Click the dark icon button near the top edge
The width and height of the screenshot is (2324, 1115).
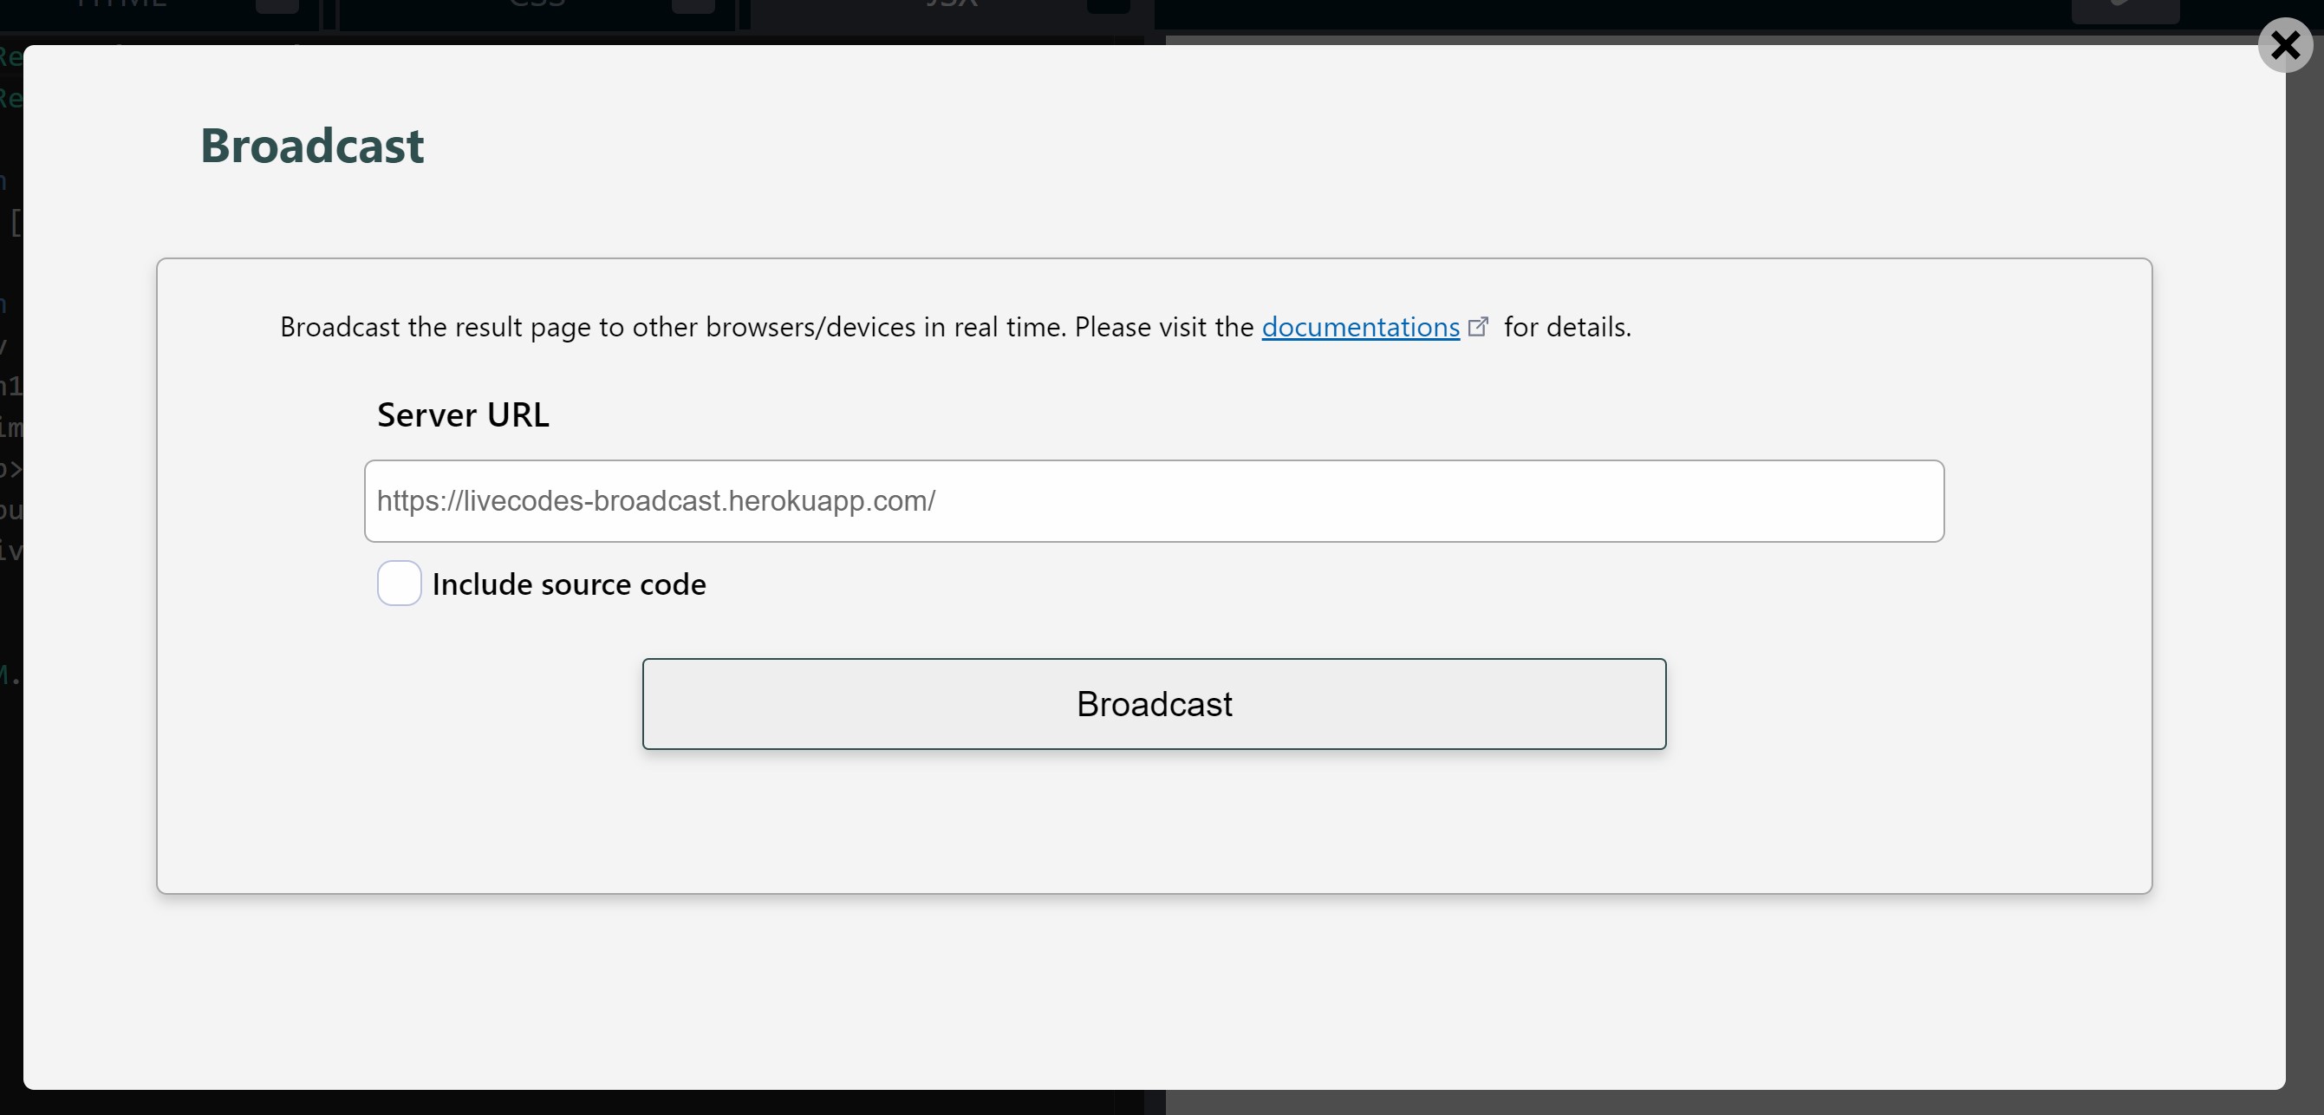(2126, 9)
